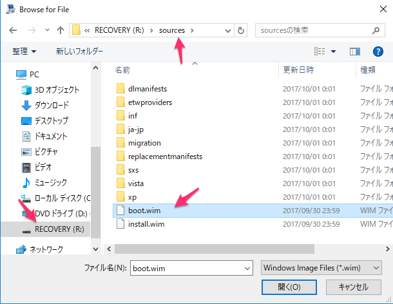Click horizontal scrollbar right arrow
The image size is (393, 304).
pyautogui.click(x=387, y=249)
